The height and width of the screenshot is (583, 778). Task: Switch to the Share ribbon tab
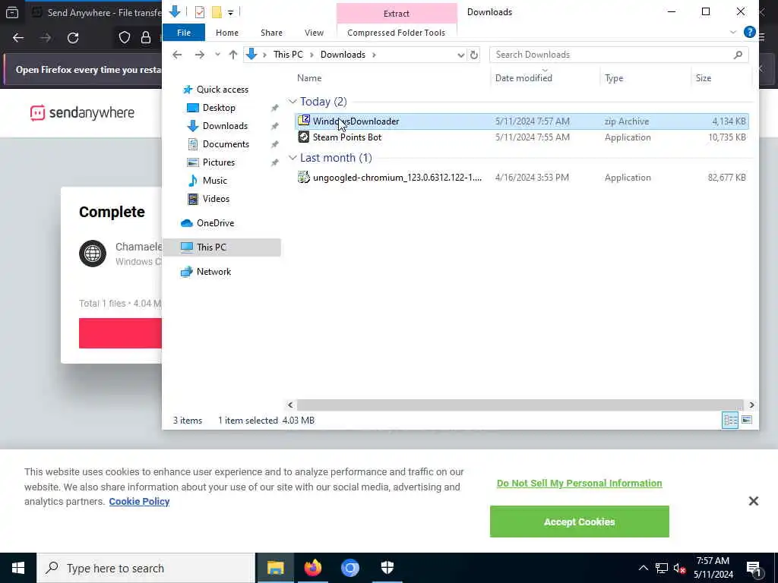[x=271, y=33]
